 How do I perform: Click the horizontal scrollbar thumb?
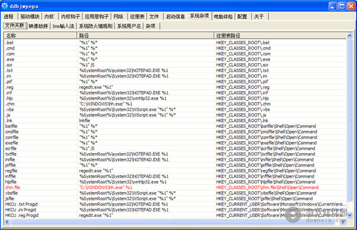(173, 222)
